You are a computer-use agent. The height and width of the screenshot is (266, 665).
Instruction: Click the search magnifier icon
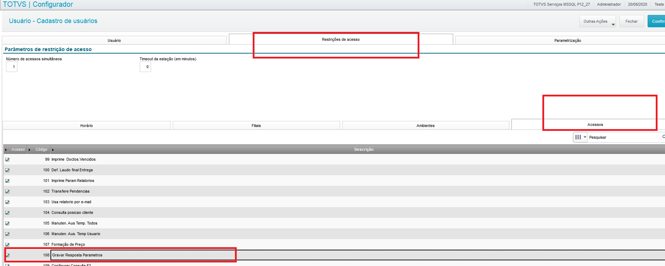[663, 137]
